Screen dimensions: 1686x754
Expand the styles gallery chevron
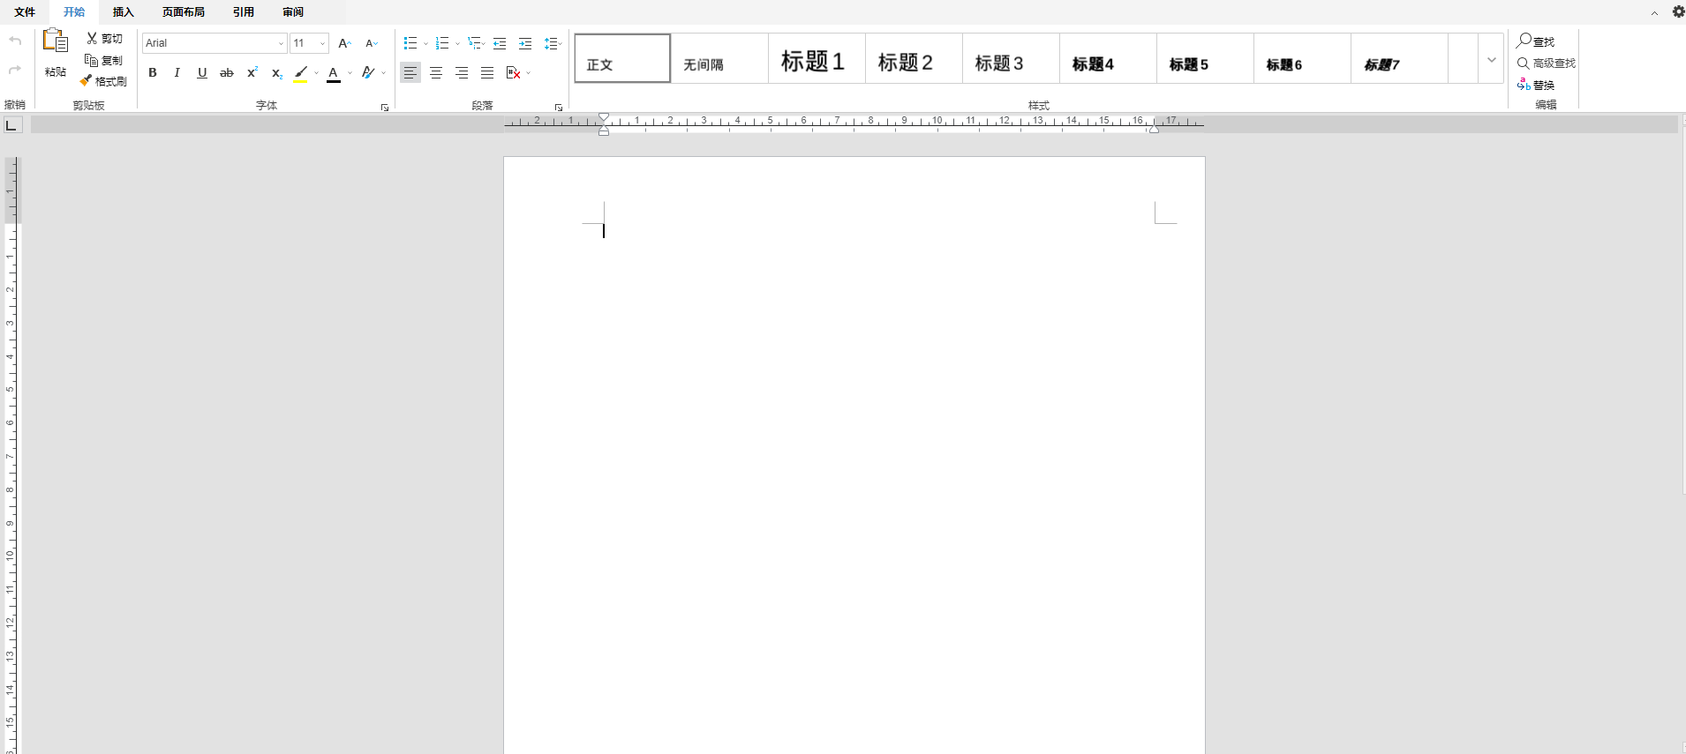point(1492,59)
